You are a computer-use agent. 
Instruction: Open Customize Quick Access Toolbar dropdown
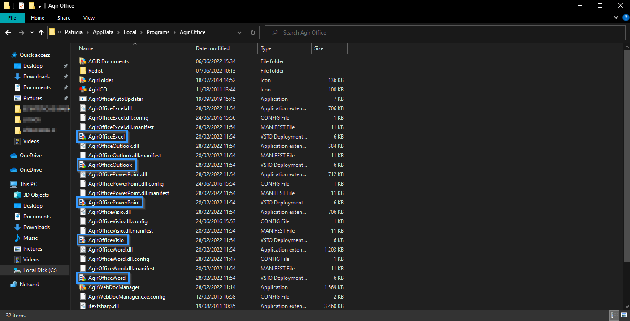click(x=39, y=6)
